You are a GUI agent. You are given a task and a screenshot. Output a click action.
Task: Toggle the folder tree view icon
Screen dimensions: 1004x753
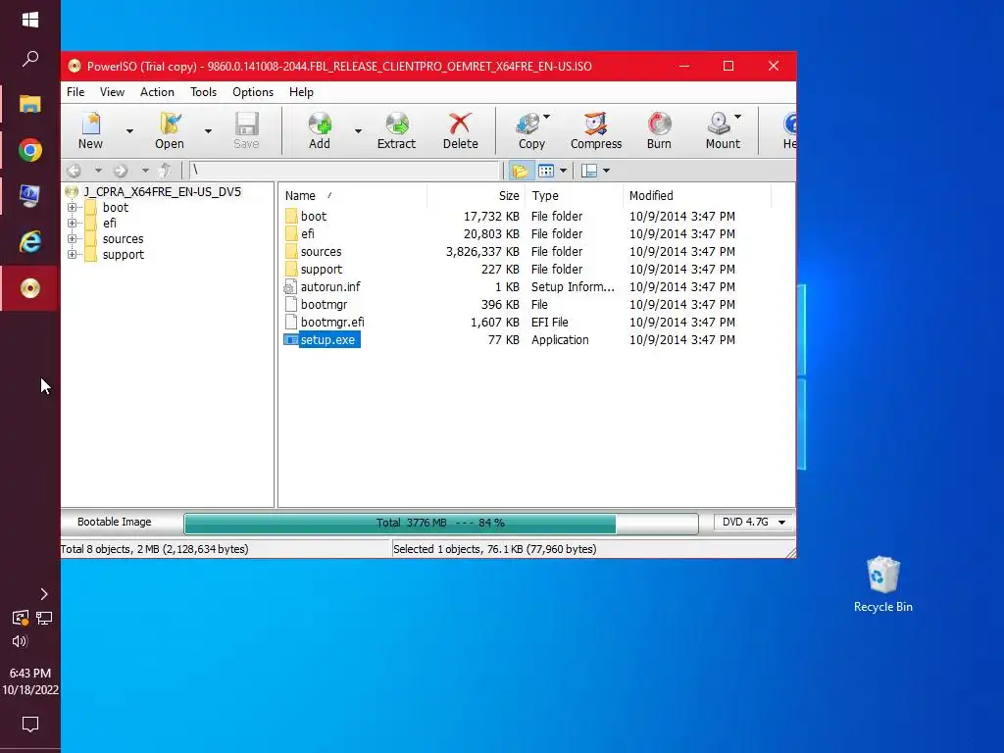tap(520, 171)
